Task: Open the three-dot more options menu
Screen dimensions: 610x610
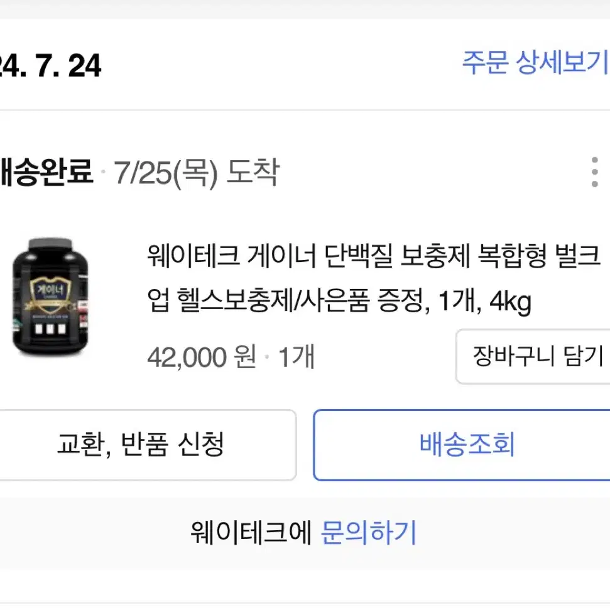Action: (x=594, y=172)
